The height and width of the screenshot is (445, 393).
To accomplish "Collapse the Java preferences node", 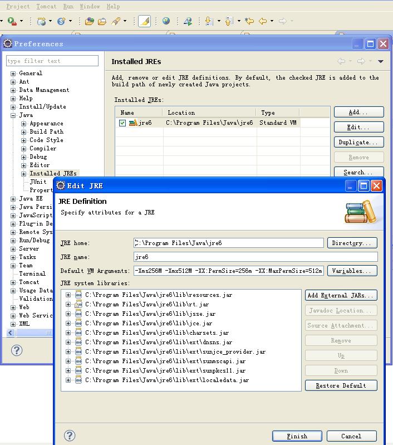I will [13, 115].
